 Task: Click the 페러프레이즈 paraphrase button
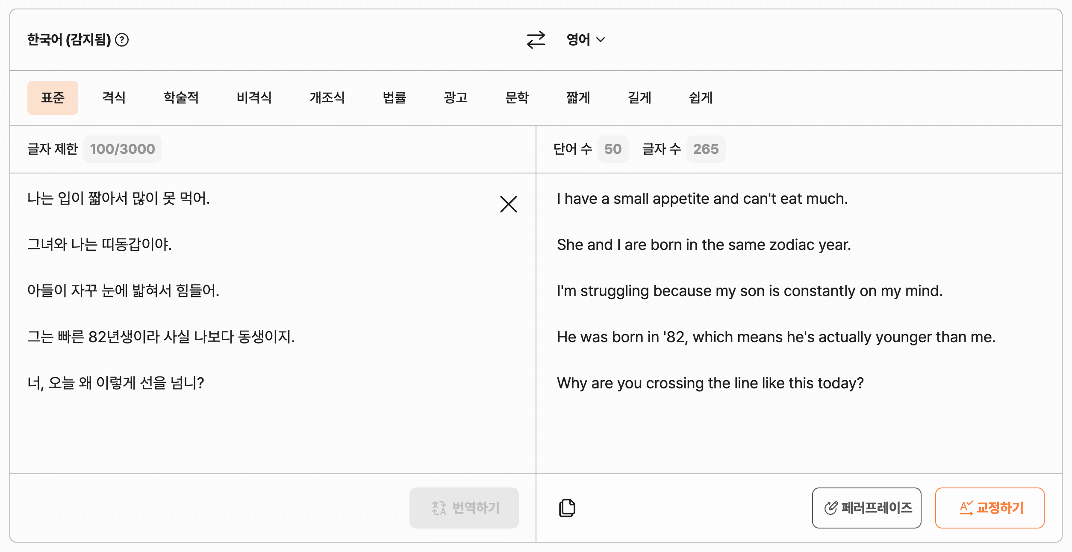(x=866, y=508)
